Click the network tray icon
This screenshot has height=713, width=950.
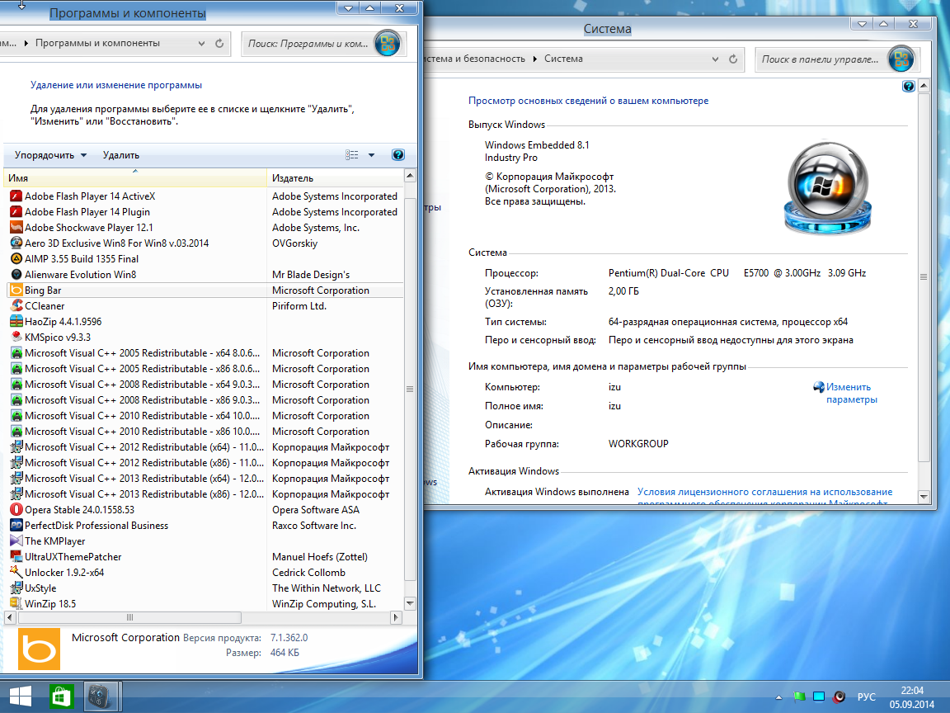819,696
